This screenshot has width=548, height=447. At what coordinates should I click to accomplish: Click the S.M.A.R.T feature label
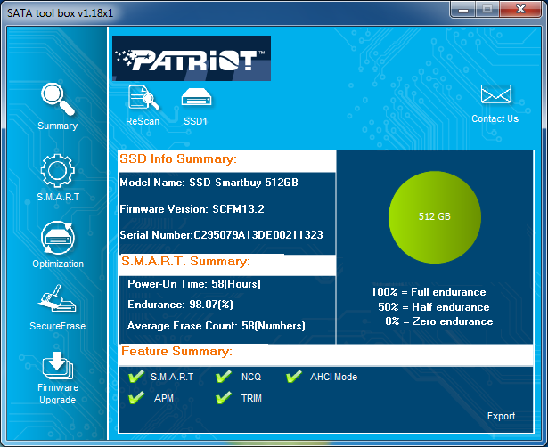point(172,377)
